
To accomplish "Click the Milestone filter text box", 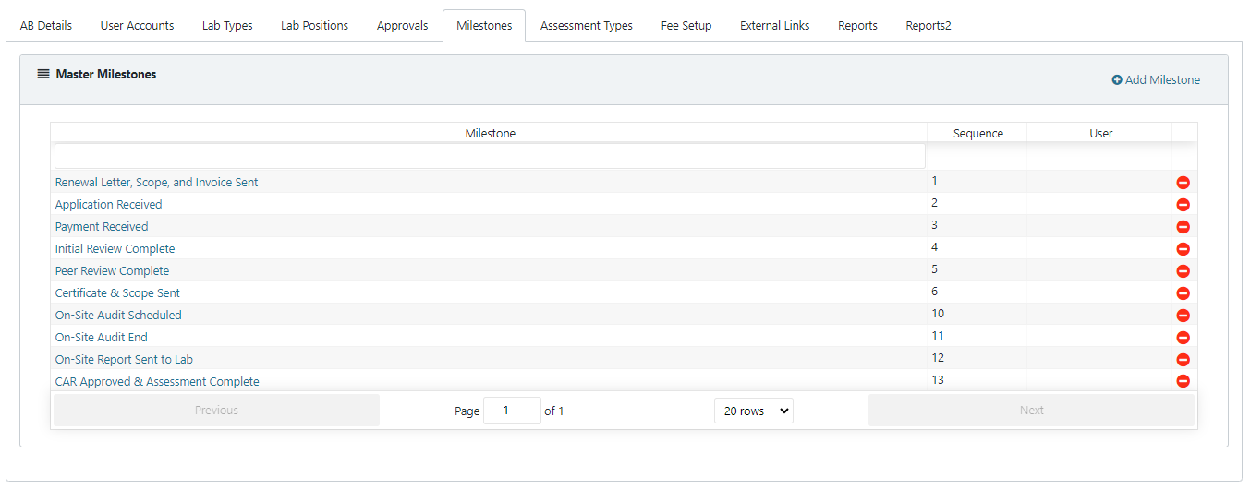I will 490,156.
